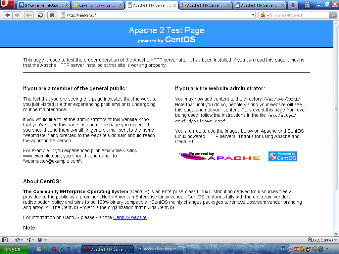Close the active Apache HTTP Server tab
The width and height of the screenshot is (339, 254).
point(174,5)
